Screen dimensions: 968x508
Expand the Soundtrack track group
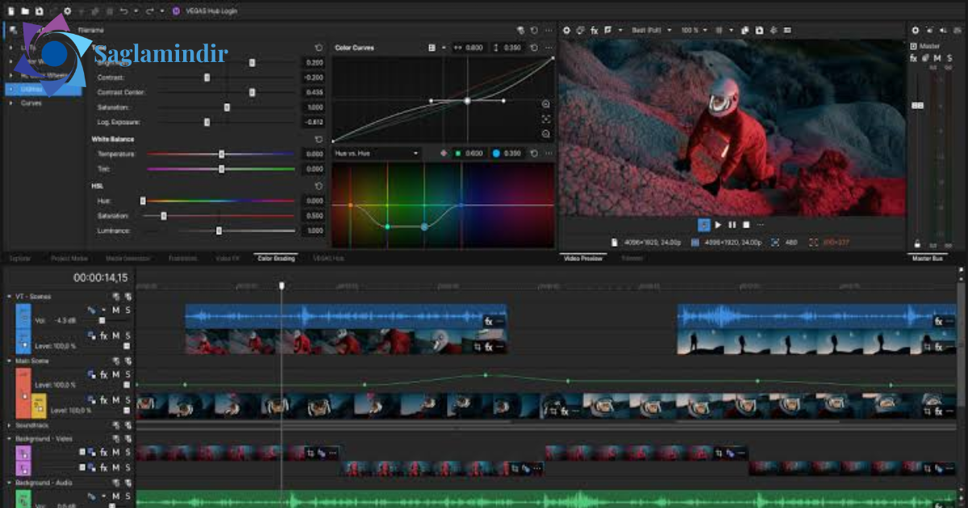tap(10, 425)
